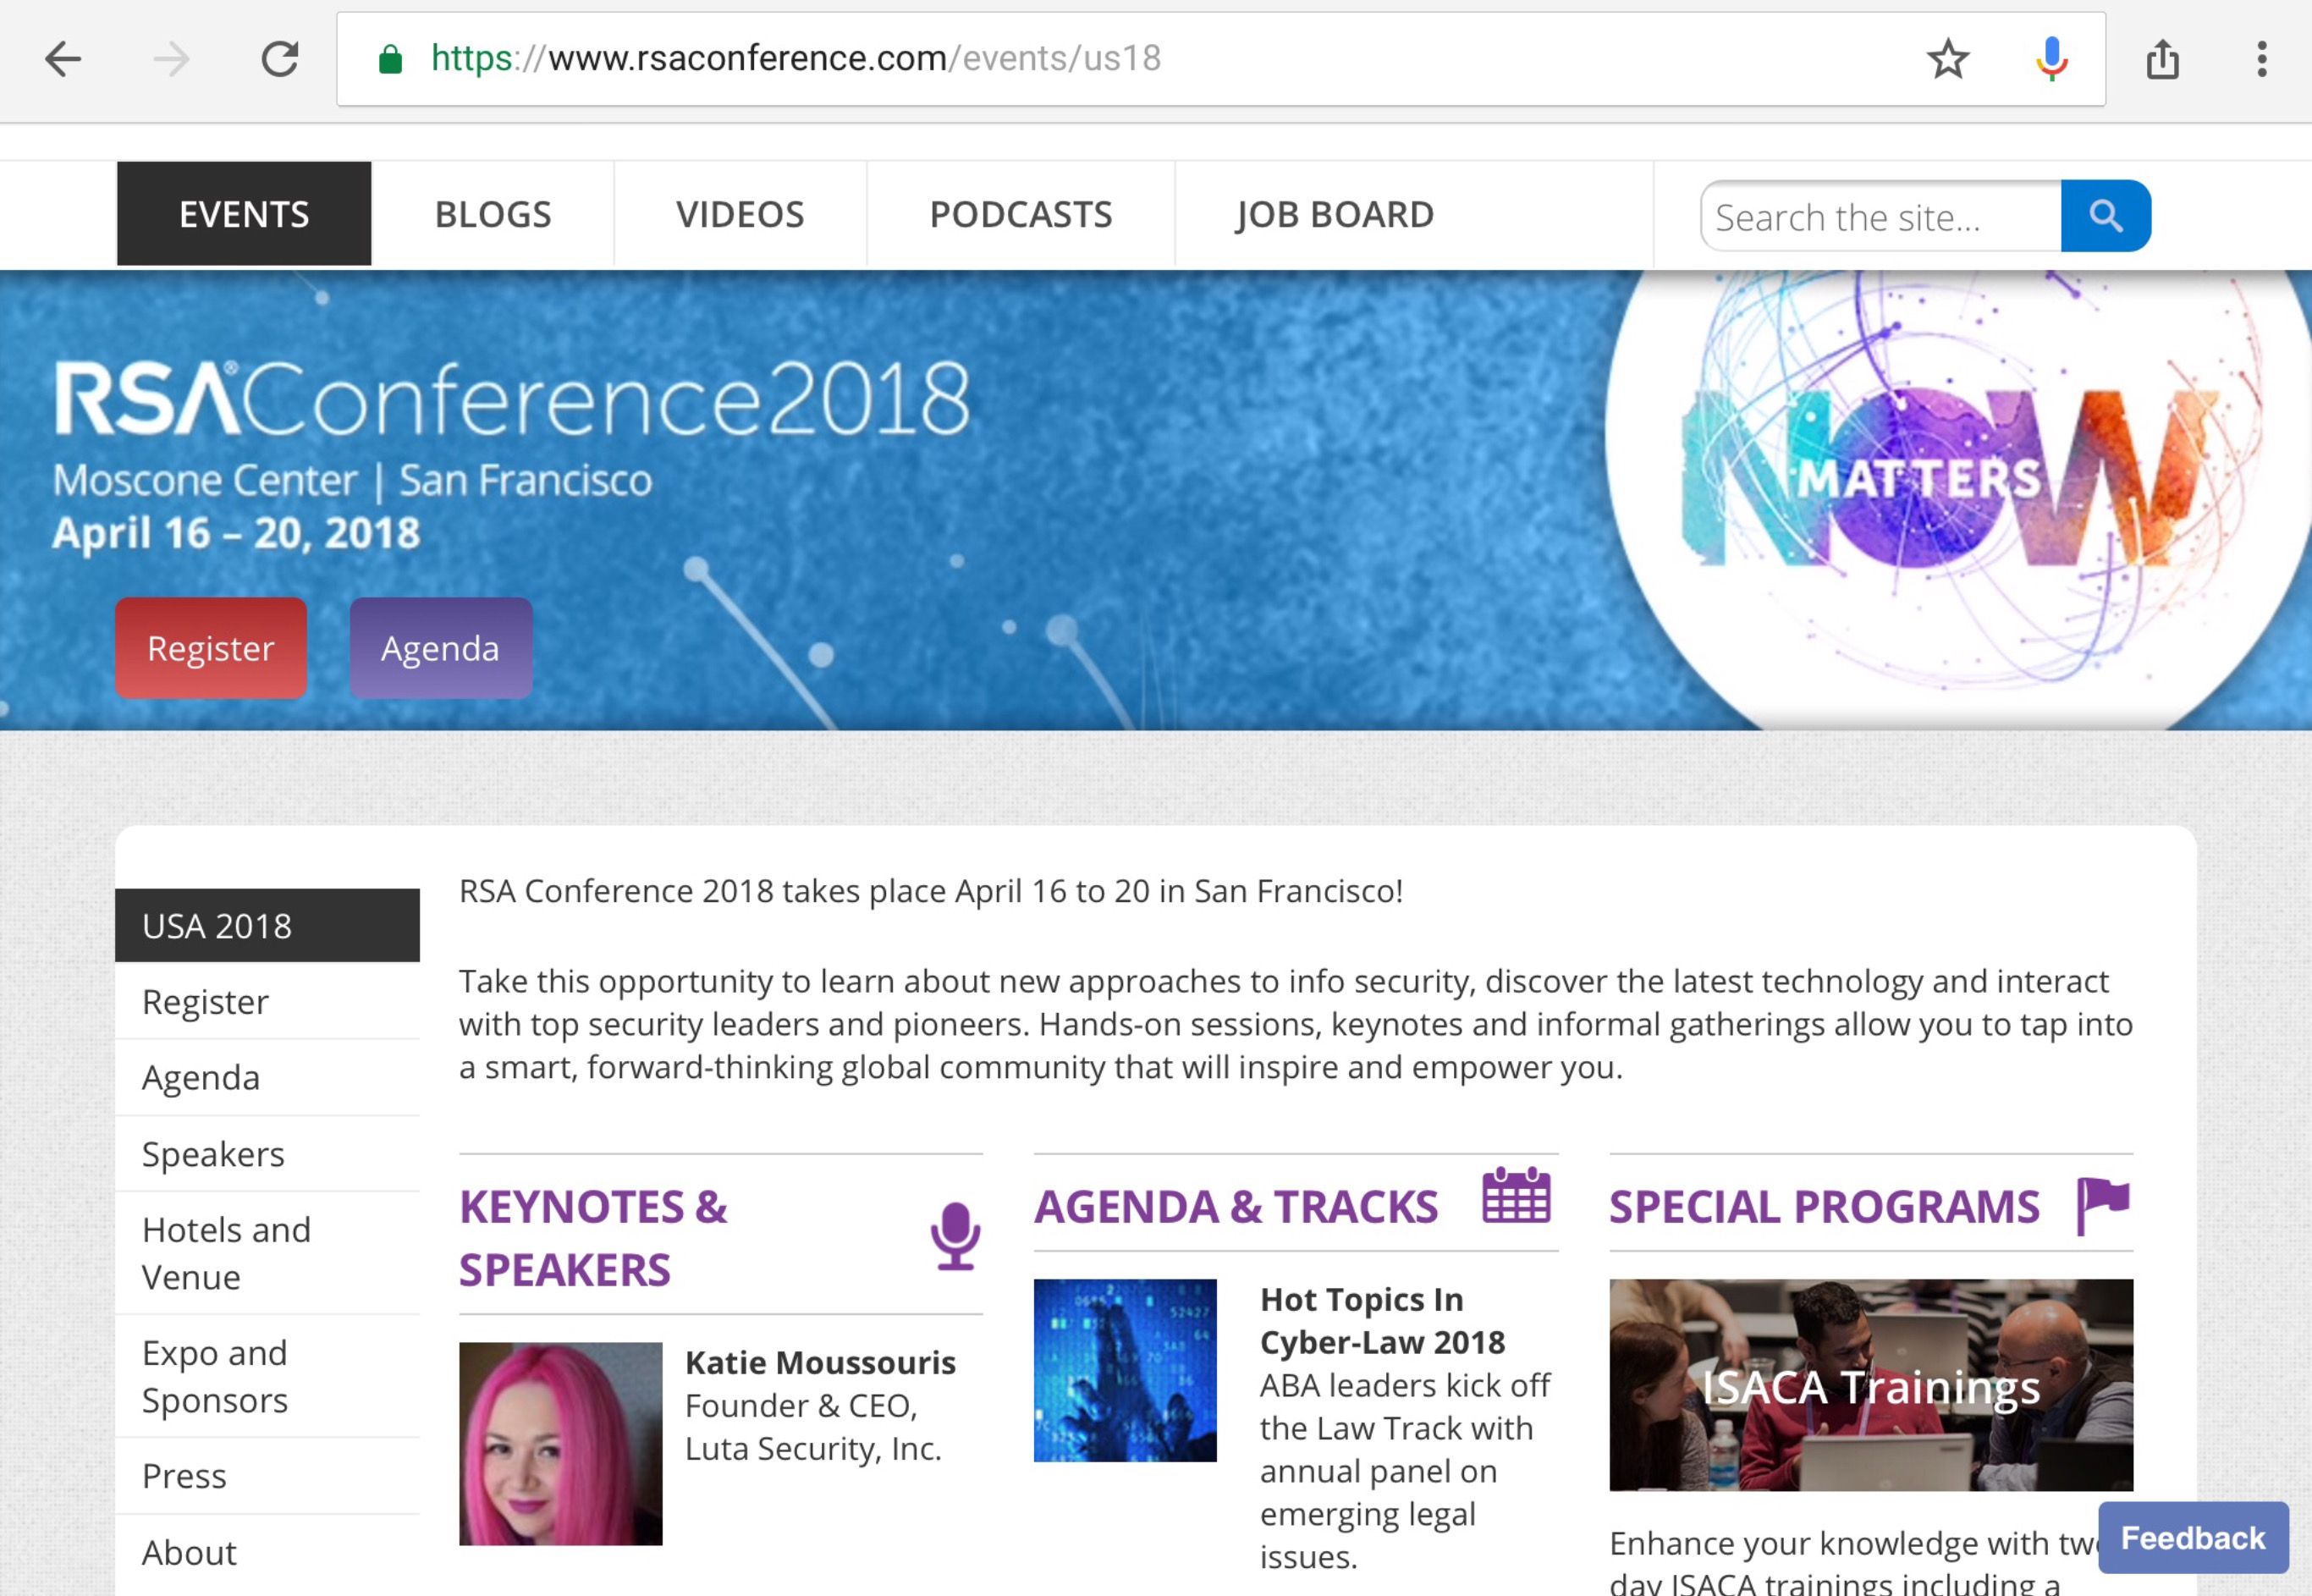Click the RSA Conference 2018 banner logo
This screenshot has height=1596, width=2312.
point(511,398)
